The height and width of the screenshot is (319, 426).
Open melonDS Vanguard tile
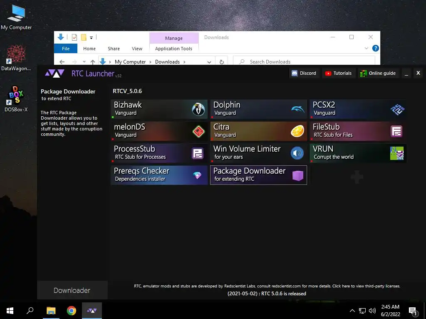(x=159, y=131)
